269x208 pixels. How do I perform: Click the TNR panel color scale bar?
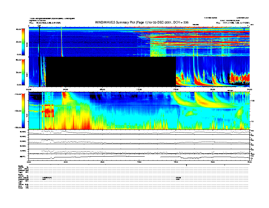23,111
